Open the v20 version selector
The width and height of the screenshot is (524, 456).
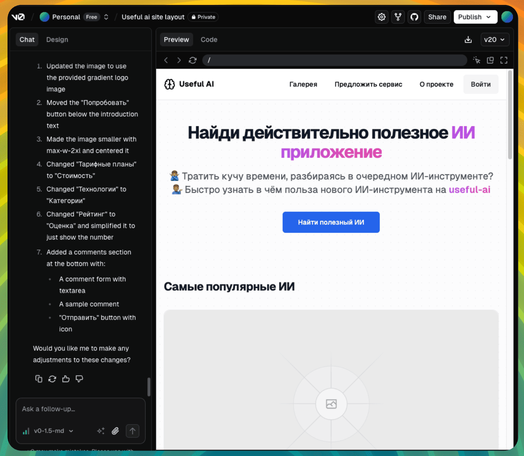pos(495,39)
